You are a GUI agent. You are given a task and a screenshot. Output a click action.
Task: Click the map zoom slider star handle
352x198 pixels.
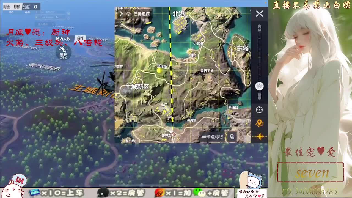pyautogui.click(x=259, y=86)
